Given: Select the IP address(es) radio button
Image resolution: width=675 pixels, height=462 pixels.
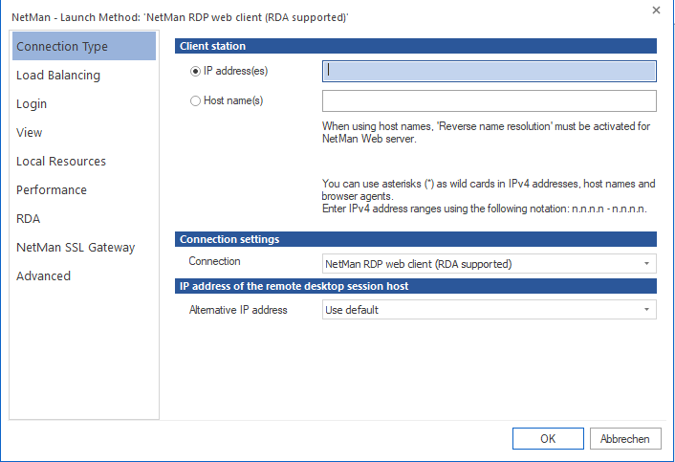Looking at the screenshot, I should 196,71.
